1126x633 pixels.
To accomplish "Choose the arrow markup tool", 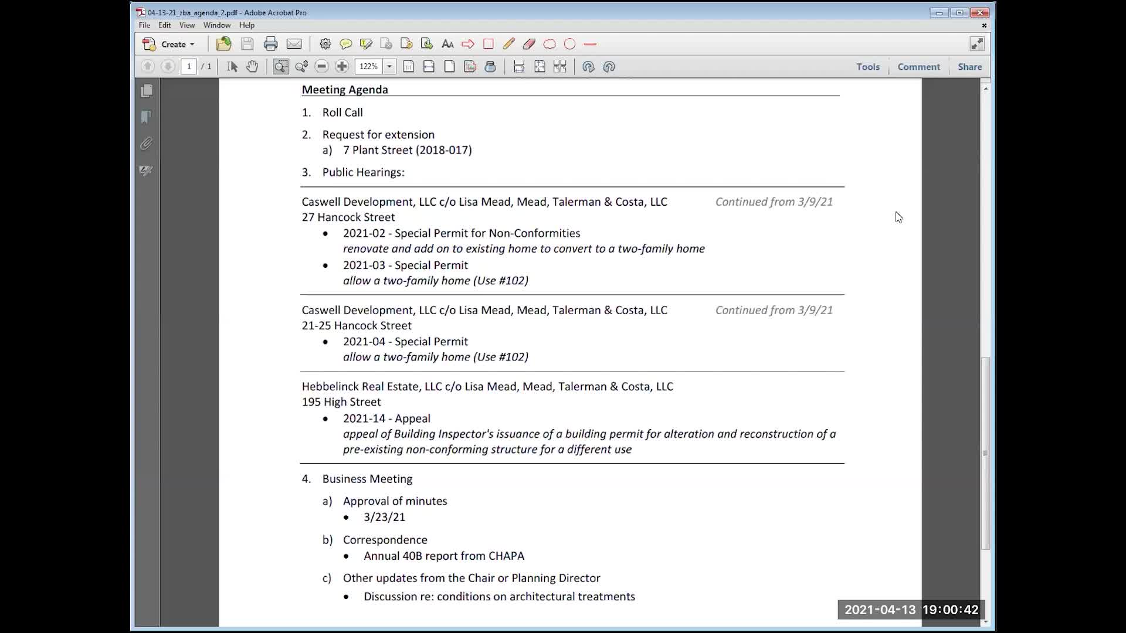I will 467,44.
